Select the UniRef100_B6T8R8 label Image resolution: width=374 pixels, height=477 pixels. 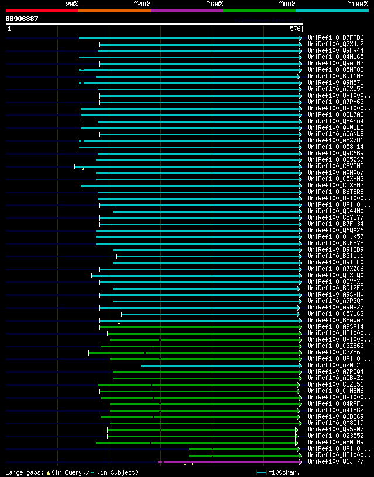pos(335,192)
